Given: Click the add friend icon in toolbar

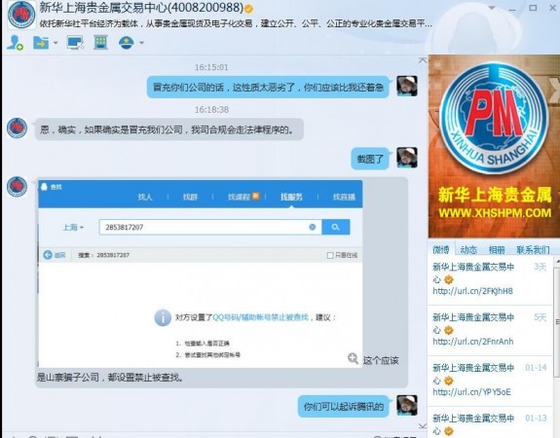Looking at the screenshot, I should click(15, 43).
